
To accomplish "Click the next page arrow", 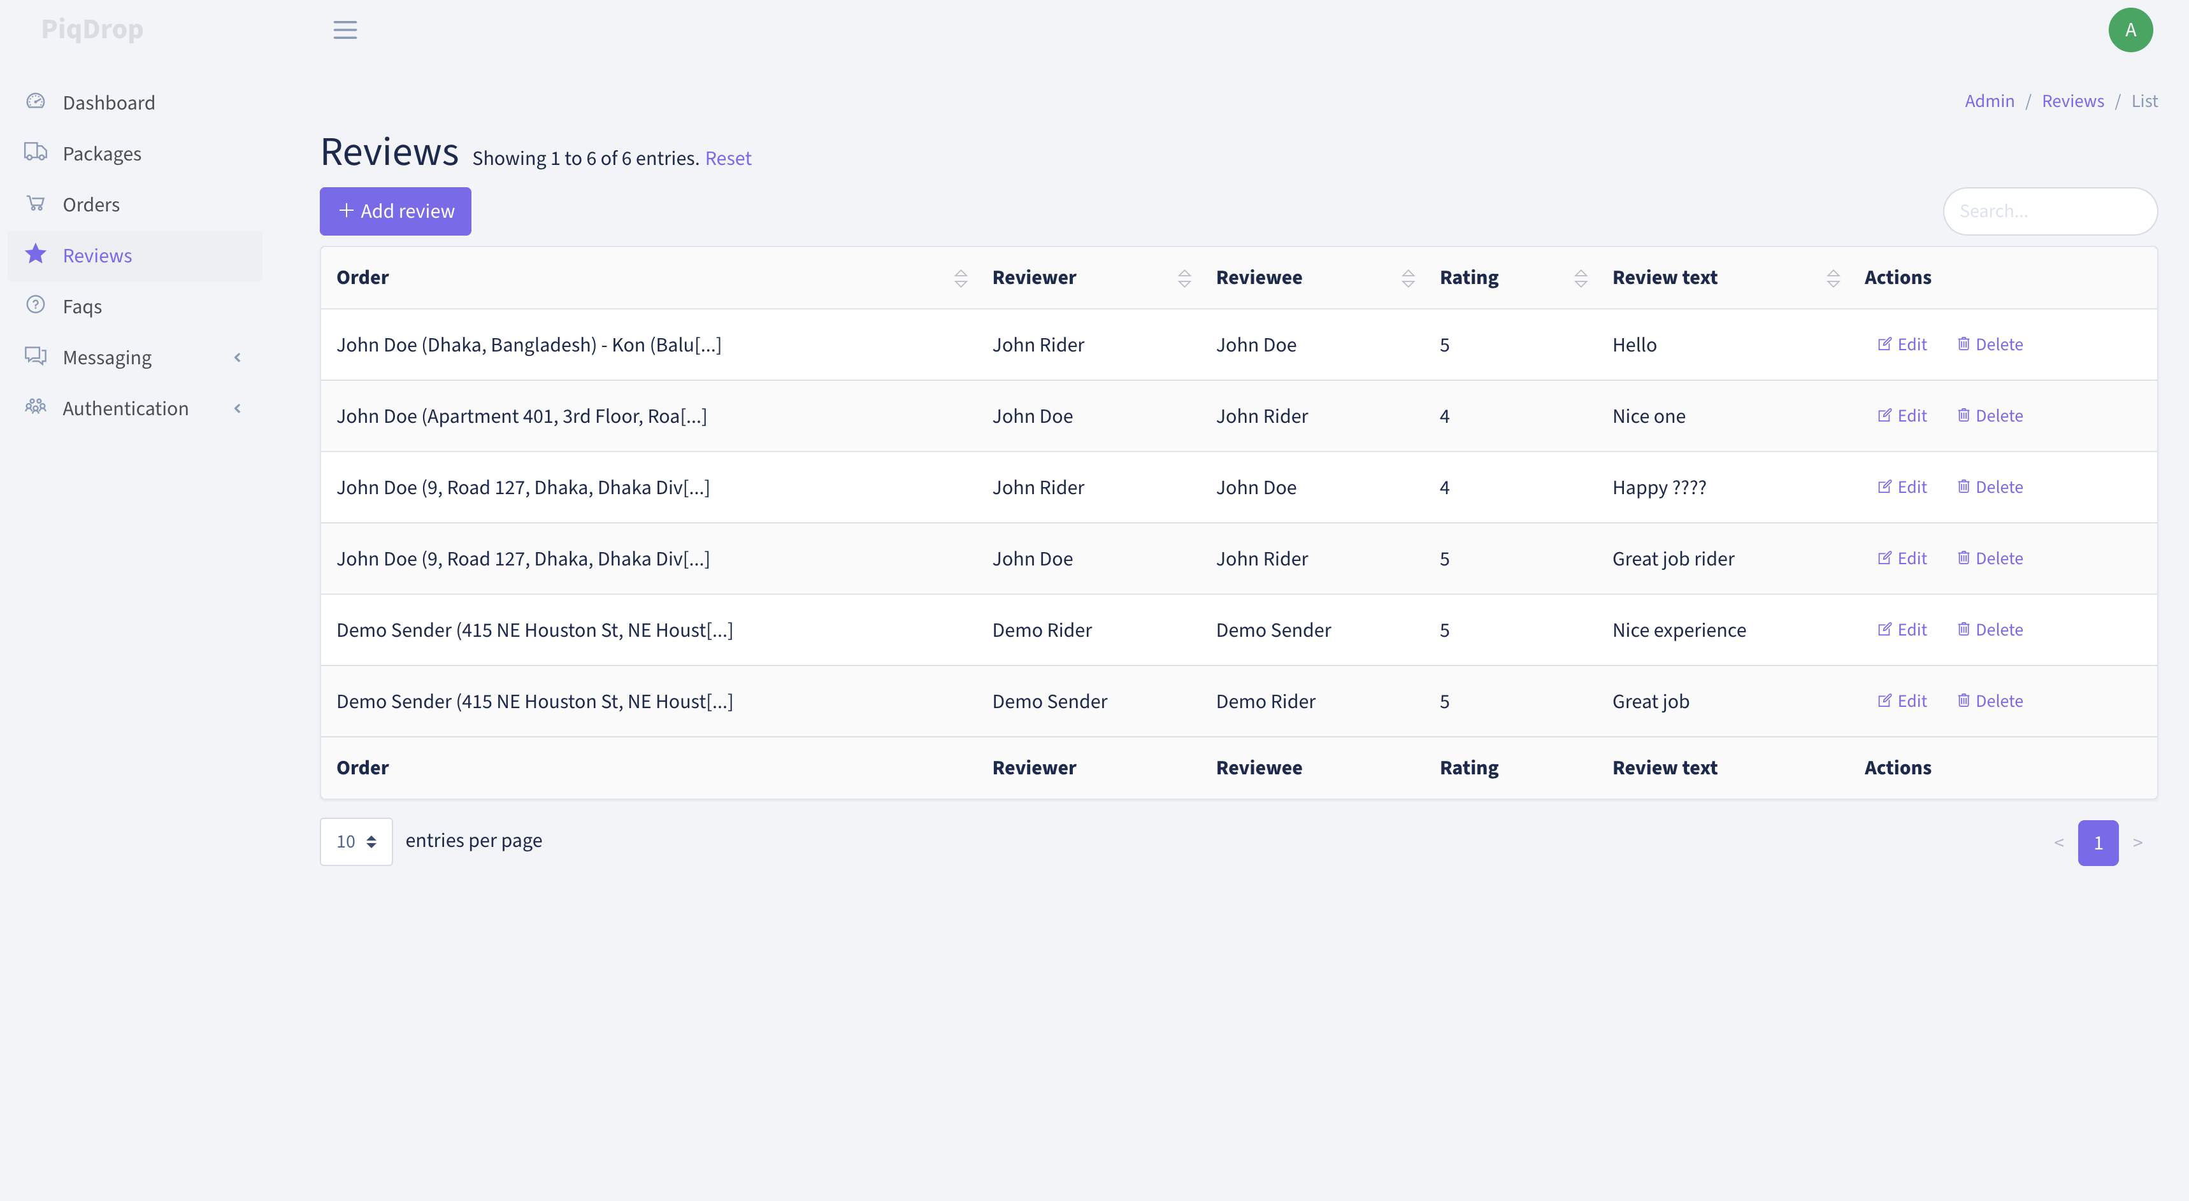I will point(2138,842).
